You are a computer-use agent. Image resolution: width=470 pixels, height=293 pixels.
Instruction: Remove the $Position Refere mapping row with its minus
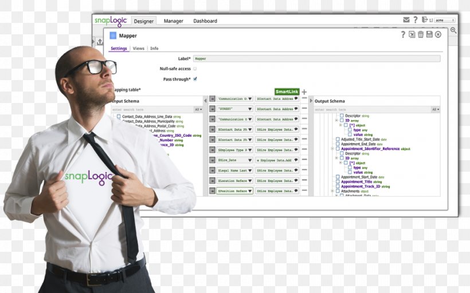click(x=304, y=191)
